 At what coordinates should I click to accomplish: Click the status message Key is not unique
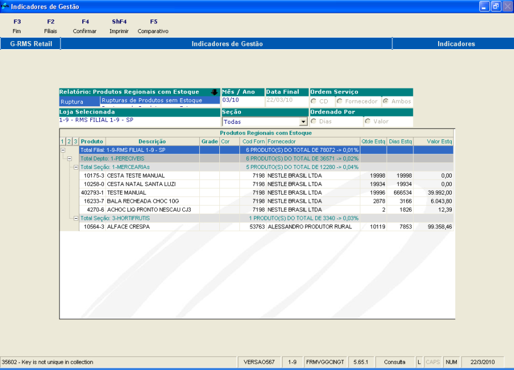tap(47, 362)
